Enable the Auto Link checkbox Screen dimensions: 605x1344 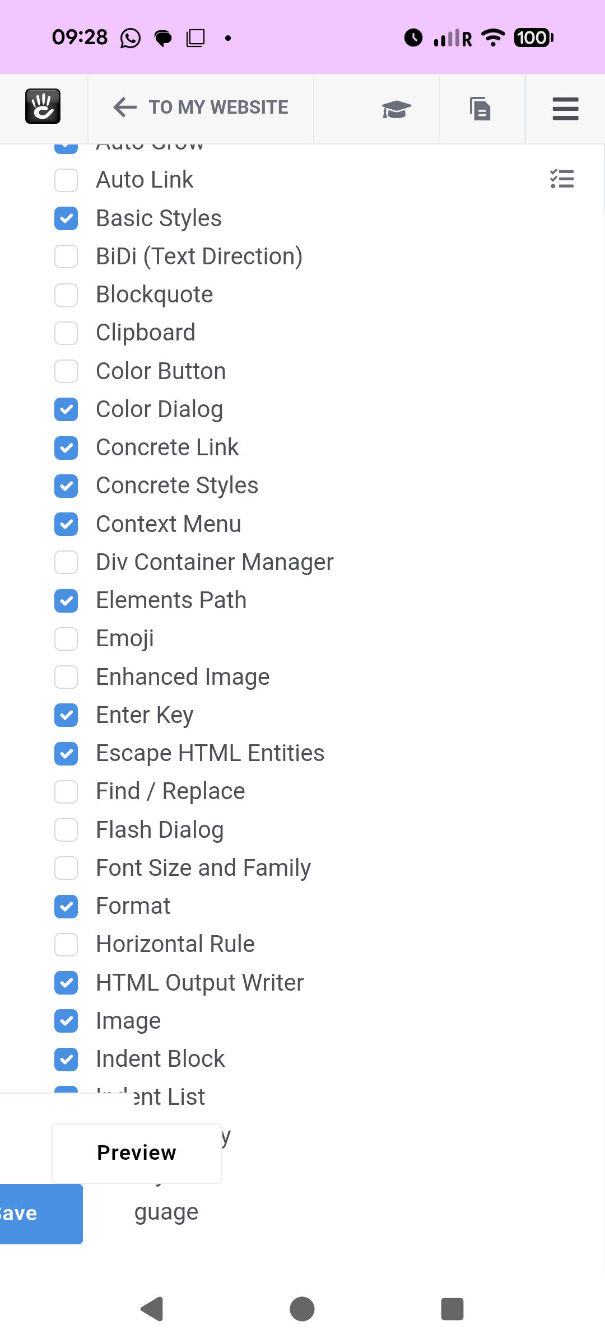pos(66,180)
